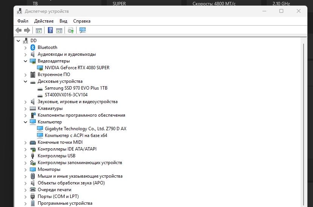Click the Порты (COM и LPT) port icon

32,196
